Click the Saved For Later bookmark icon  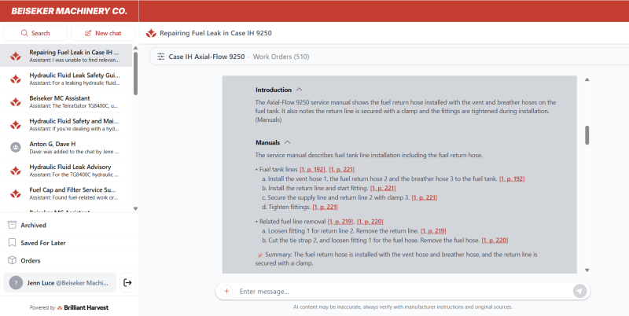click(x=12, y=243)
